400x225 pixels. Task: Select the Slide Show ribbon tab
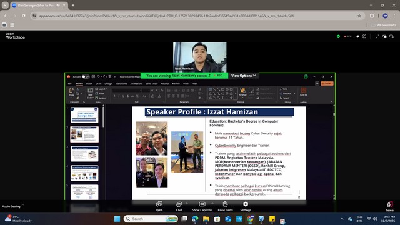point(151,84)
